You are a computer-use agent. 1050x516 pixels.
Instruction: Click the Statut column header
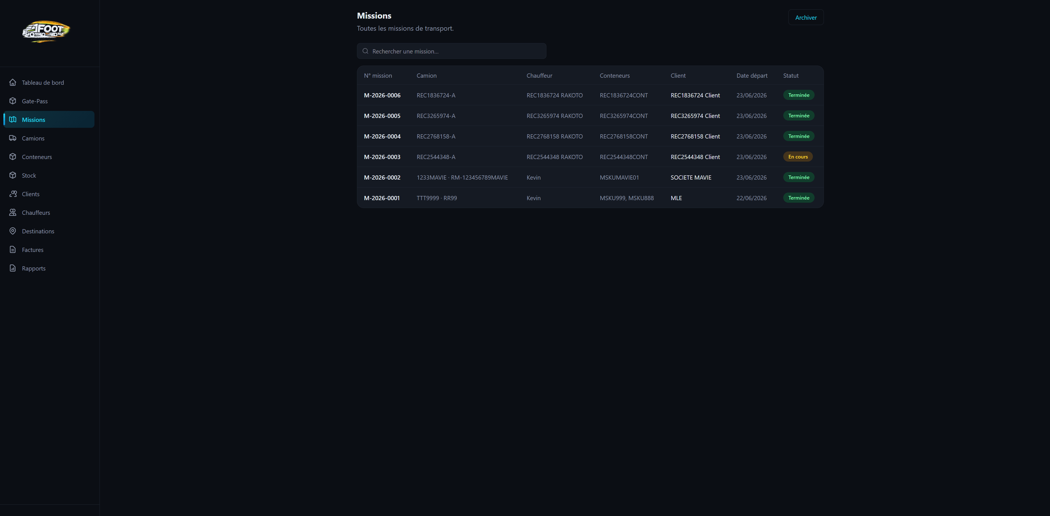point(790,76)
